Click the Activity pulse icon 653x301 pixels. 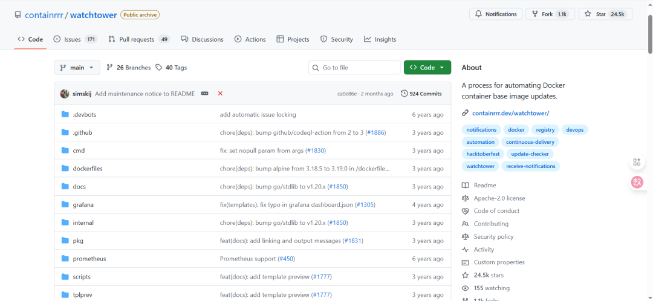[465, 250]
